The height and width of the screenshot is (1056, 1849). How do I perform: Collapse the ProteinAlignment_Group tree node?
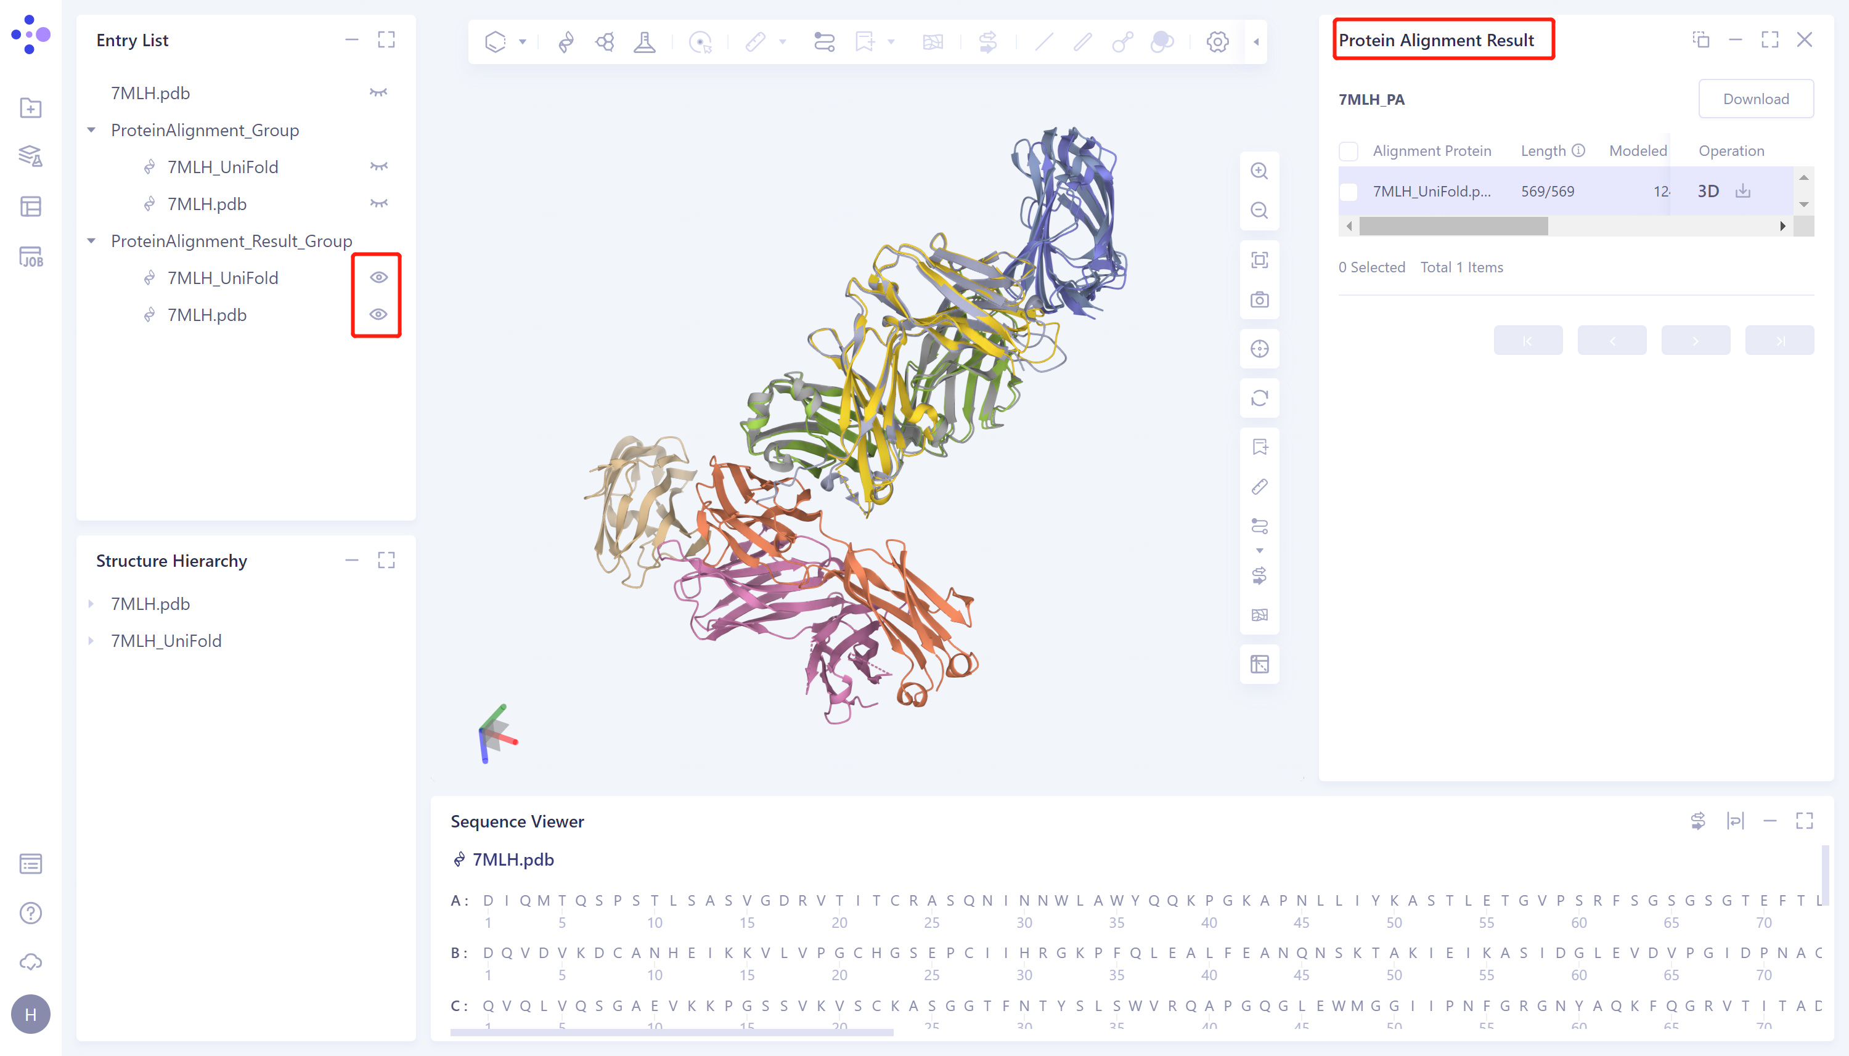pos(91,131)
